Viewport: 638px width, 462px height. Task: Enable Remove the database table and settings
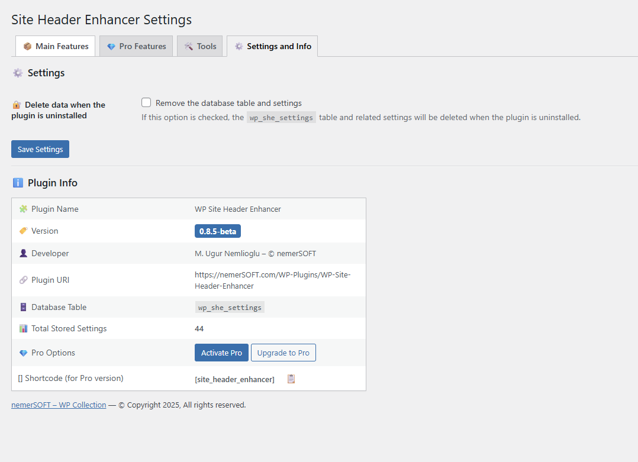(146, 102)
